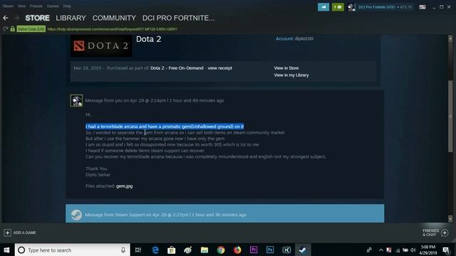Open the Friends menu
456x256 pixels.
36,6
